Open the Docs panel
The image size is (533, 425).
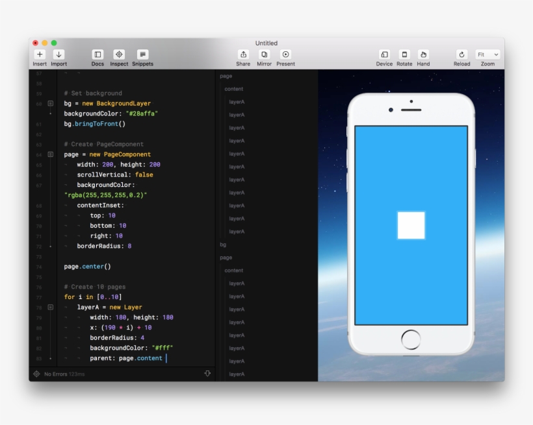click(x=97, y=56)
